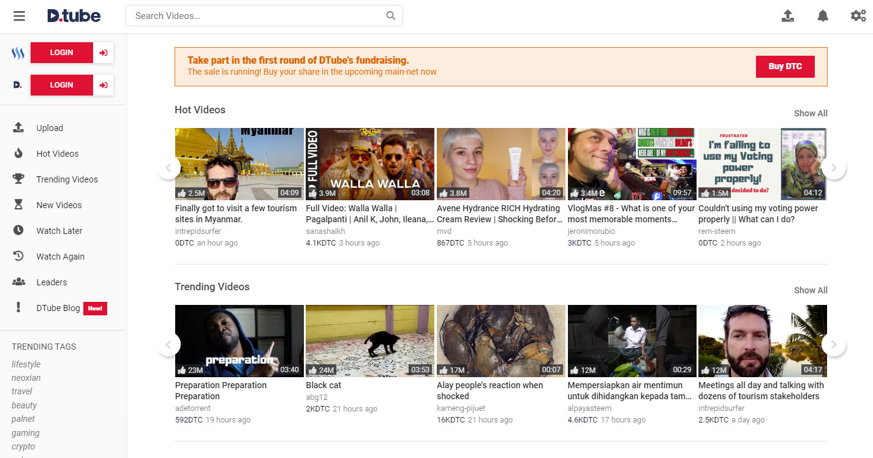Image resolution: width=873 pixels, height=458 pixels.
Task: Open New Videos in the sidebar
Action: [x=59, y=205]
